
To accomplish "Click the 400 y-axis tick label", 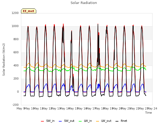I will pos(16,66).
